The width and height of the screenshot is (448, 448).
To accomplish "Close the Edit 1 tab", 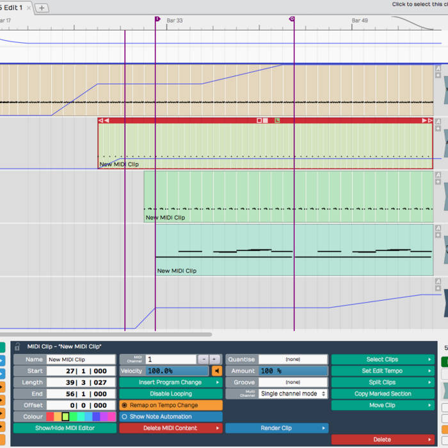I will (29, 8).
